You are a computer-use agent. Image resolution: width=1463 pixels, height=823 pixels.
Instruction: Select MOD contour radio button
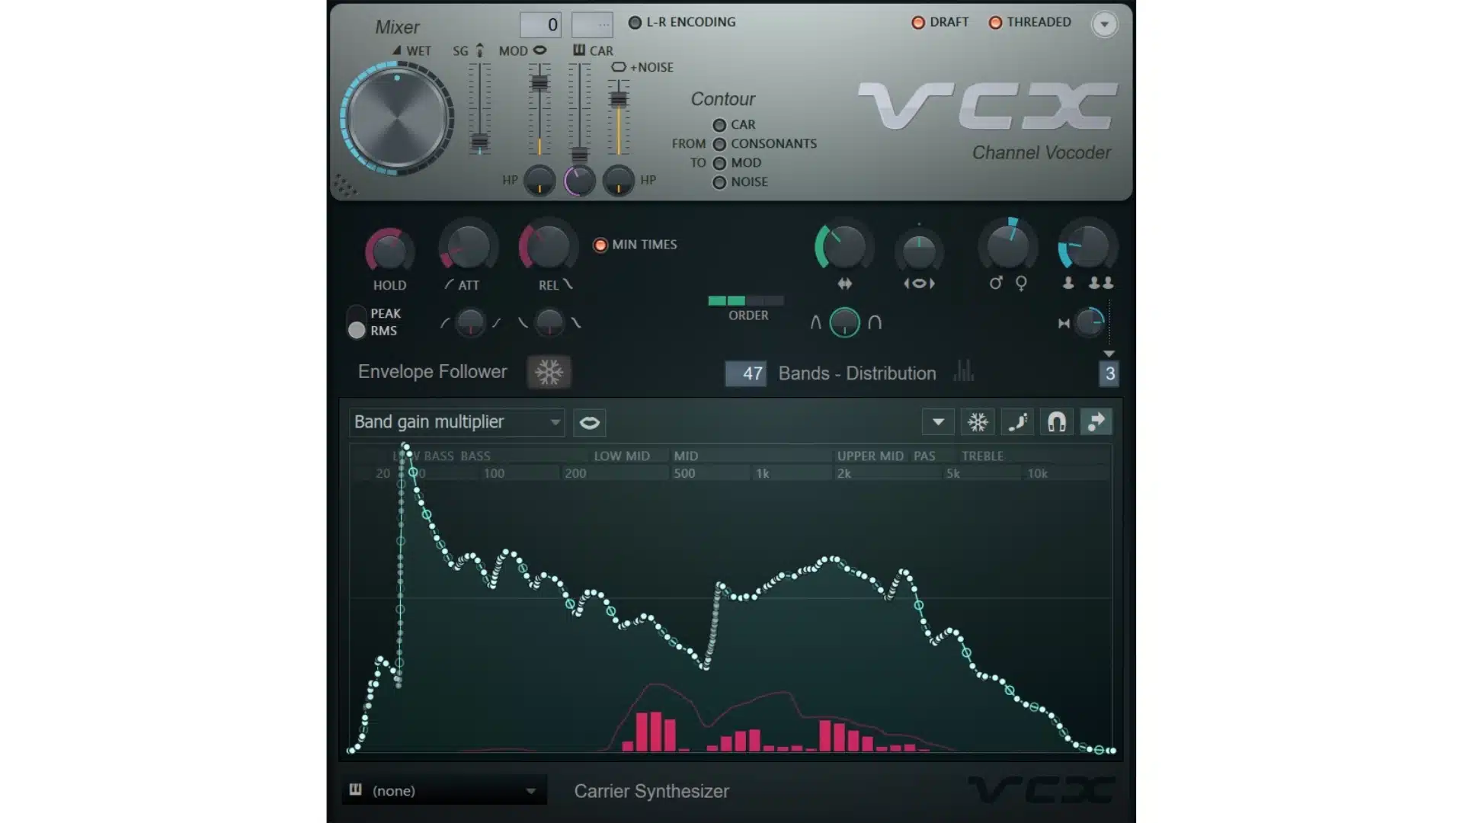pos(719,163)
